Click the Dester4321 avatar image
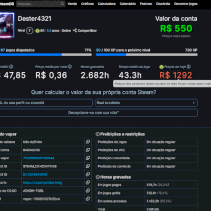The image size is (211, 211). pos(7,25)
